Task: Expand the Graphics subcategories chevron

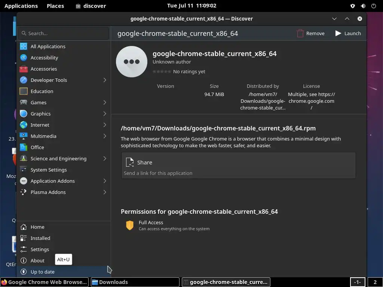Action: click(x=105, y=114)
